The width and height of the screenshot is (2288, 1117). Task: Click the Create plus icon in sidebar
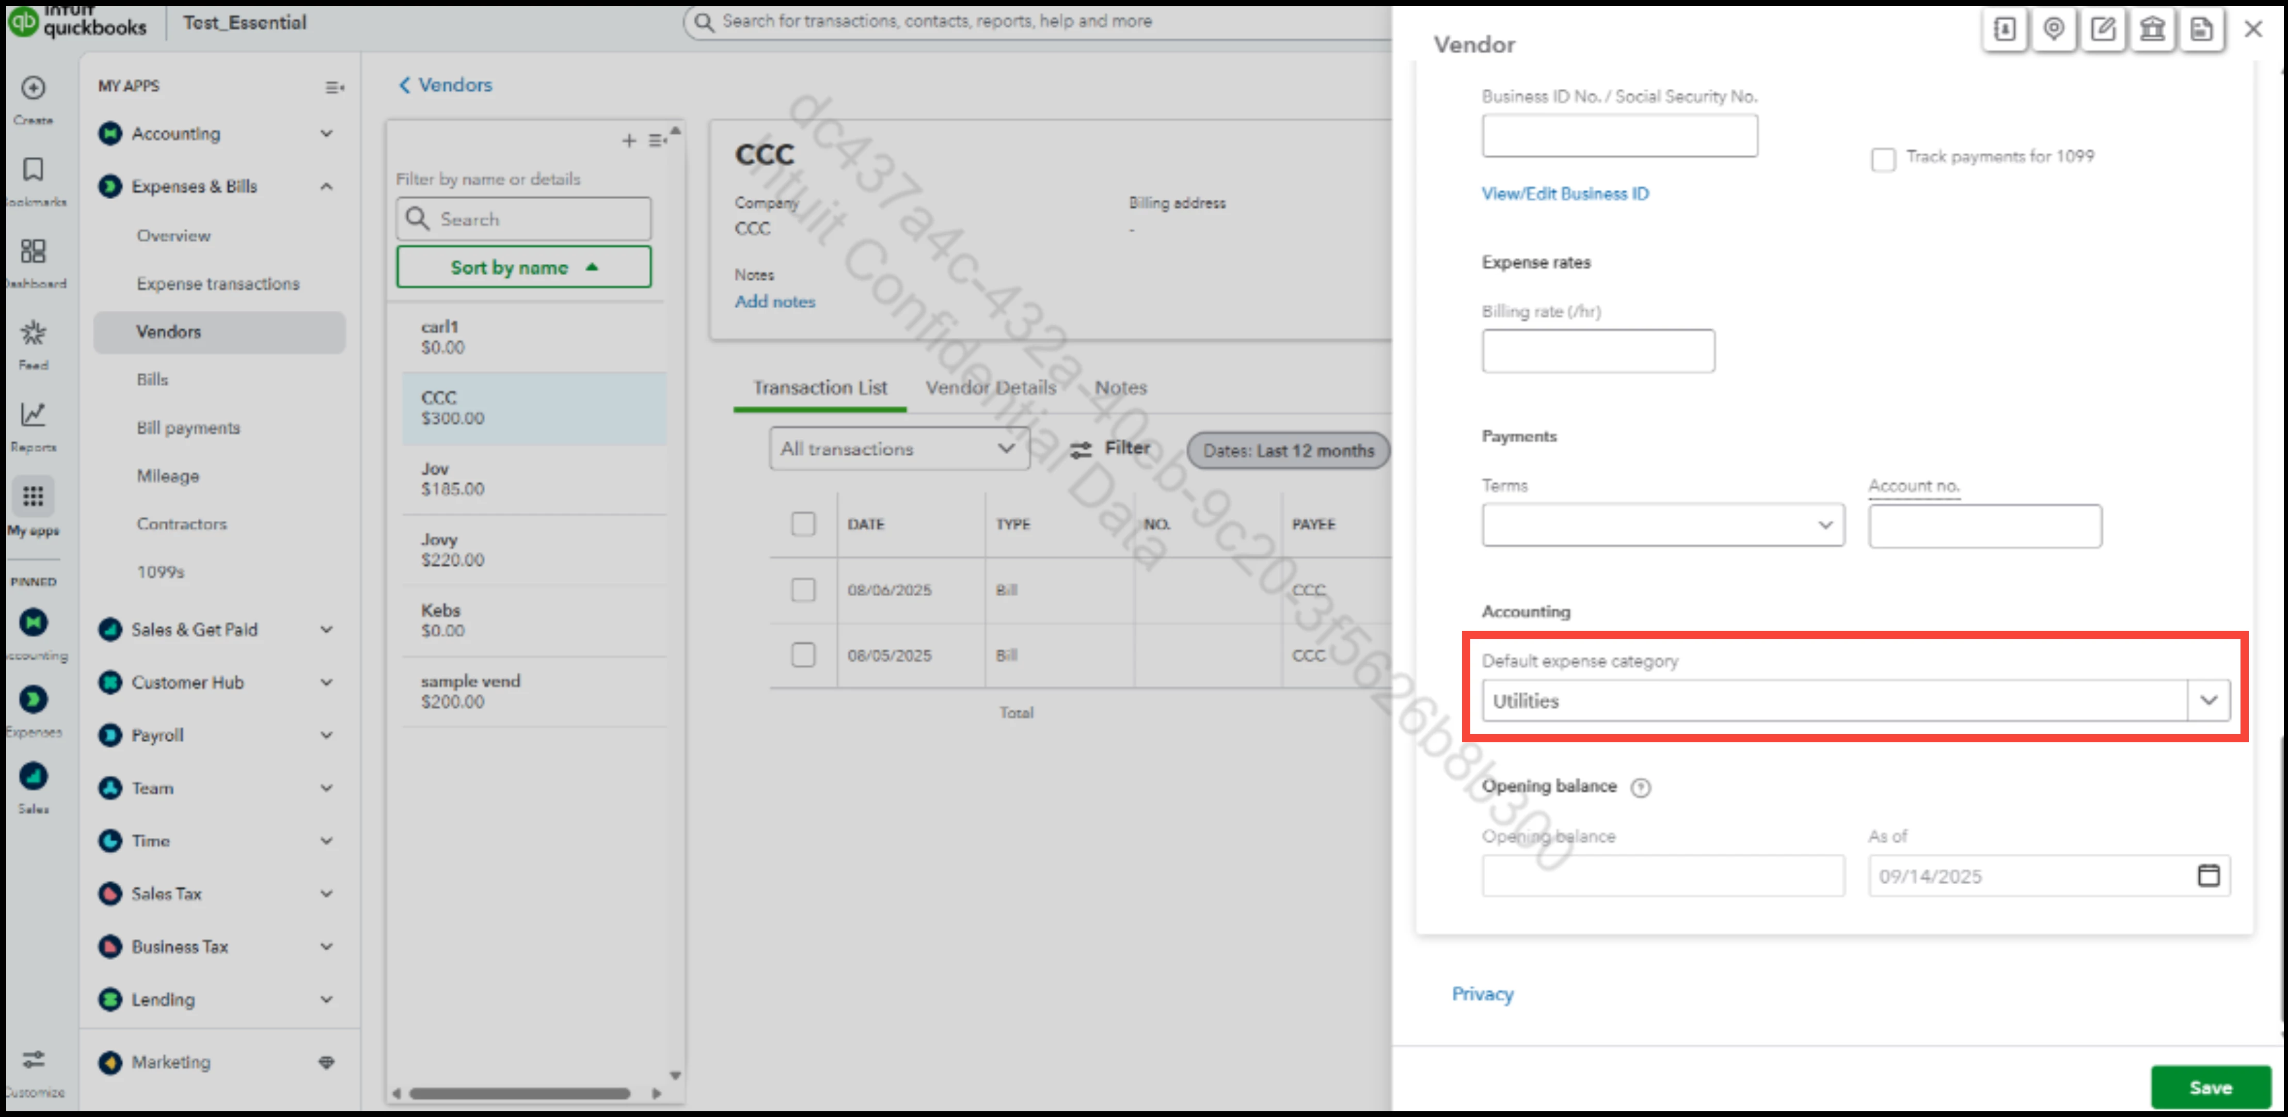click(x=33, y=88)
